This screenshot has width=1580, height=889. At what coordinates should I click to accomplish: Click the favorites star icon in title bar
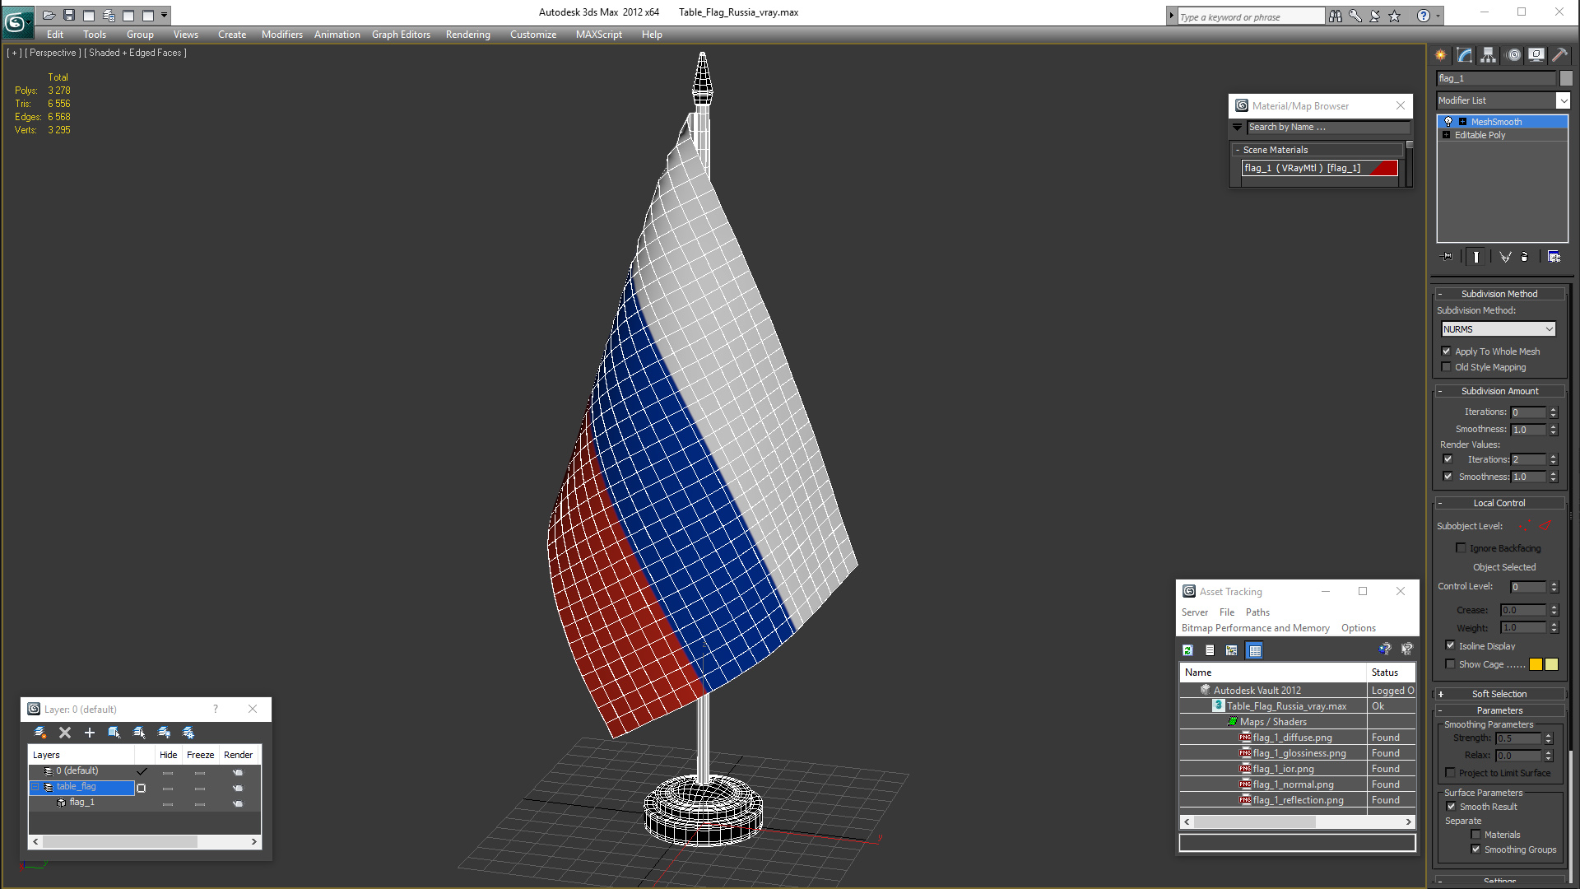1394,16
